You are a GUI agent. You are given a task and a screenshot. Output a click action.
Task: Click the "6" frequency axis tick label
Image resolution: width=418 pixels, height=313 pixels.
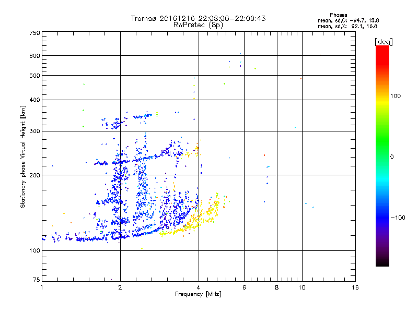244,287
